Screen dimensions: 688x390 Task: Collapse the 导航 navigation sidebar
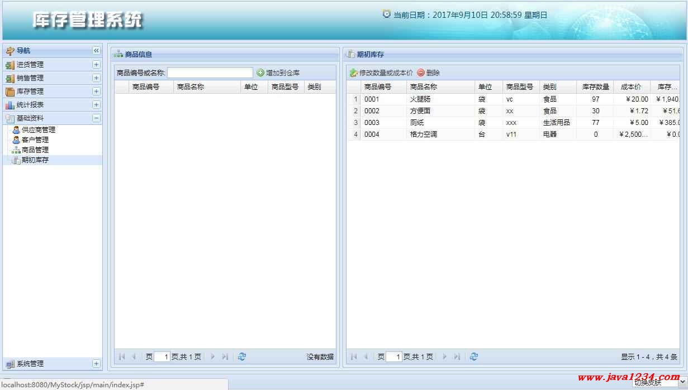coord(96,51)
